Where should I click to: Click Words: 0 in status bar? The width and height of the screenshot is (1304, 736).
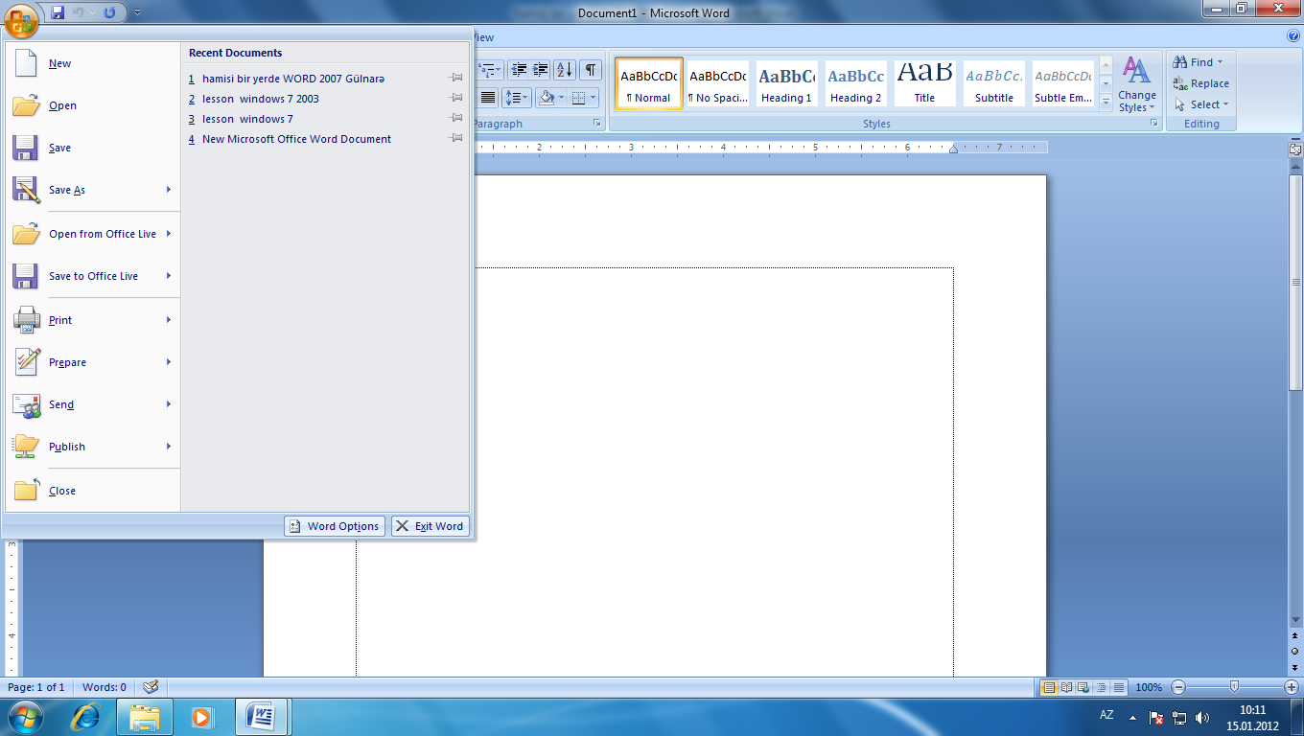104,687
